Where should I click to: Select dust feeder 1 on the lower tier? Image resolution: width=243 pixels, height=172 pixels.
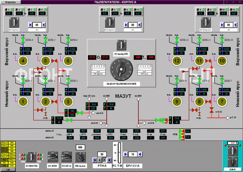coord(23,102)
